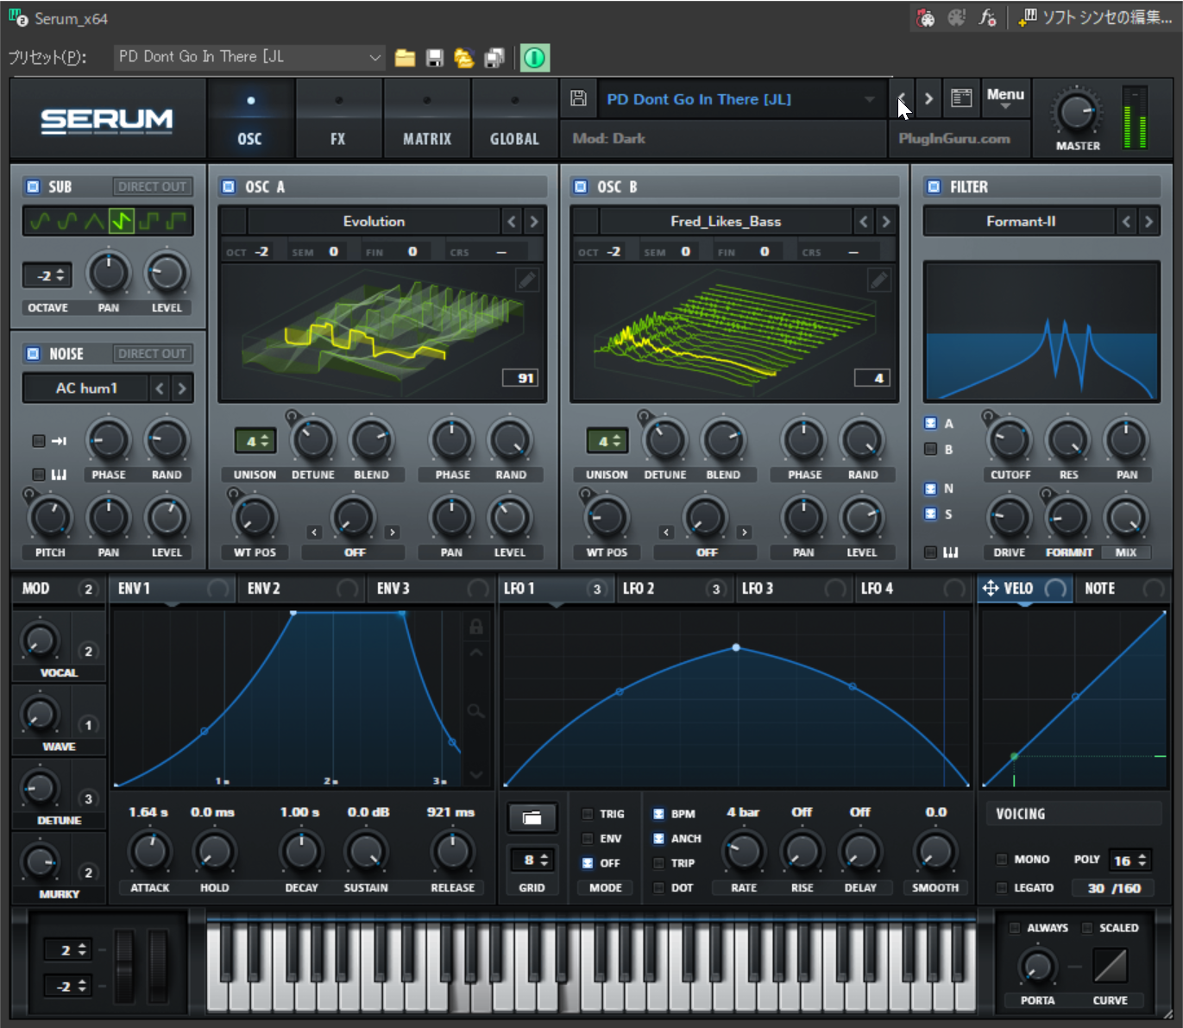Click the NOISE DIRECT OUT button

152,353
